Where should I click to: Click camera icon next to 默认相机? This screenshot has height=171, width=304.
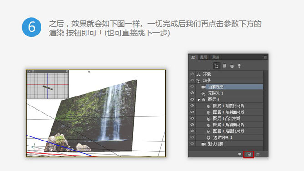(x=203, y=144)
